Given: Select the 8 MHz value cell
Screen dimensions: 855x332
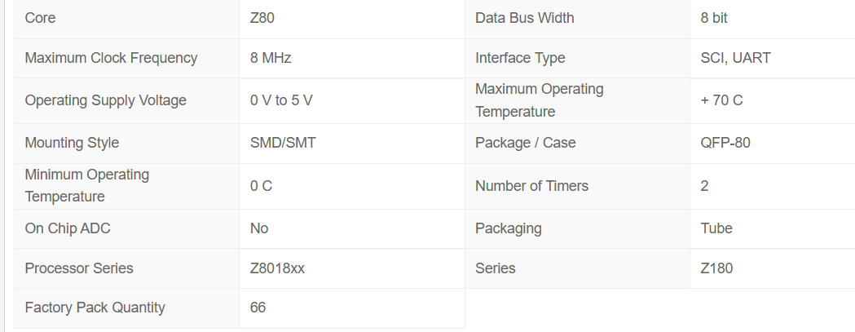Looking at the screenshot, I should click(x=352, y=59).
